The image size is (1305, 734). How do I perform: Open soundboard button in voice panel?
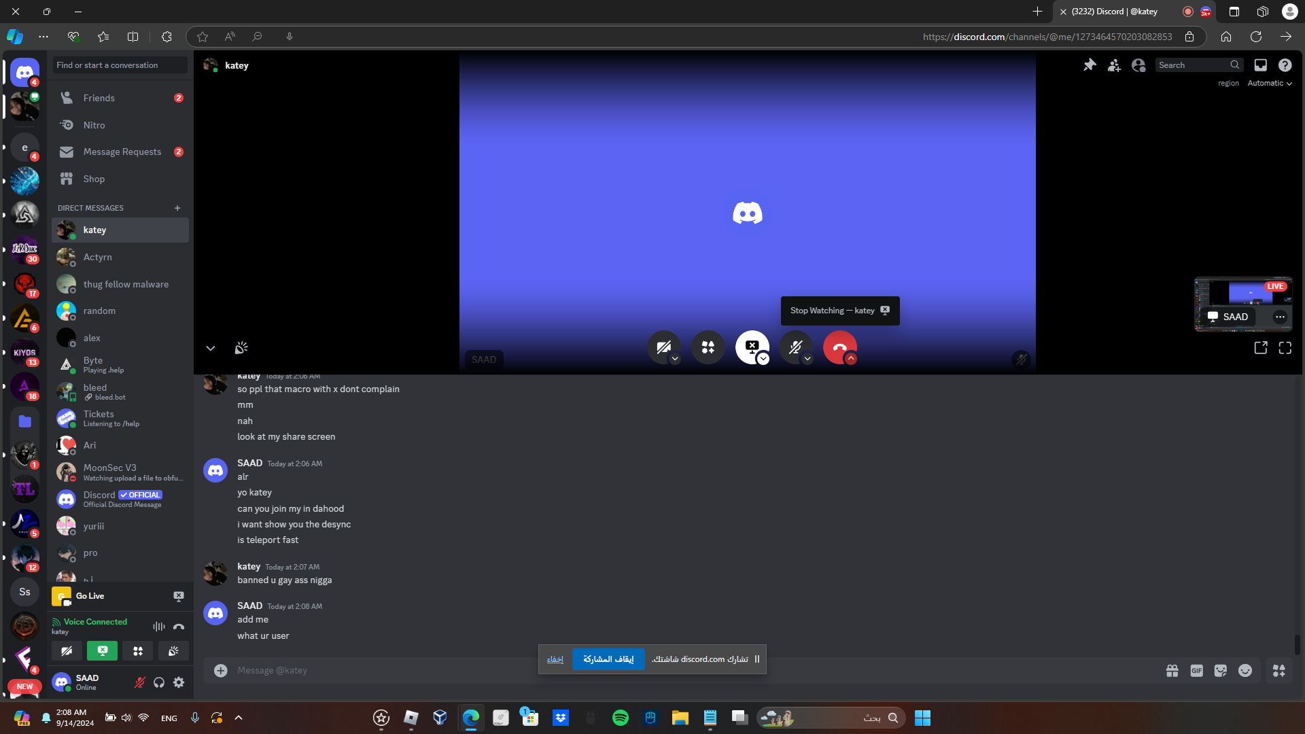click(x=173, y=651)
